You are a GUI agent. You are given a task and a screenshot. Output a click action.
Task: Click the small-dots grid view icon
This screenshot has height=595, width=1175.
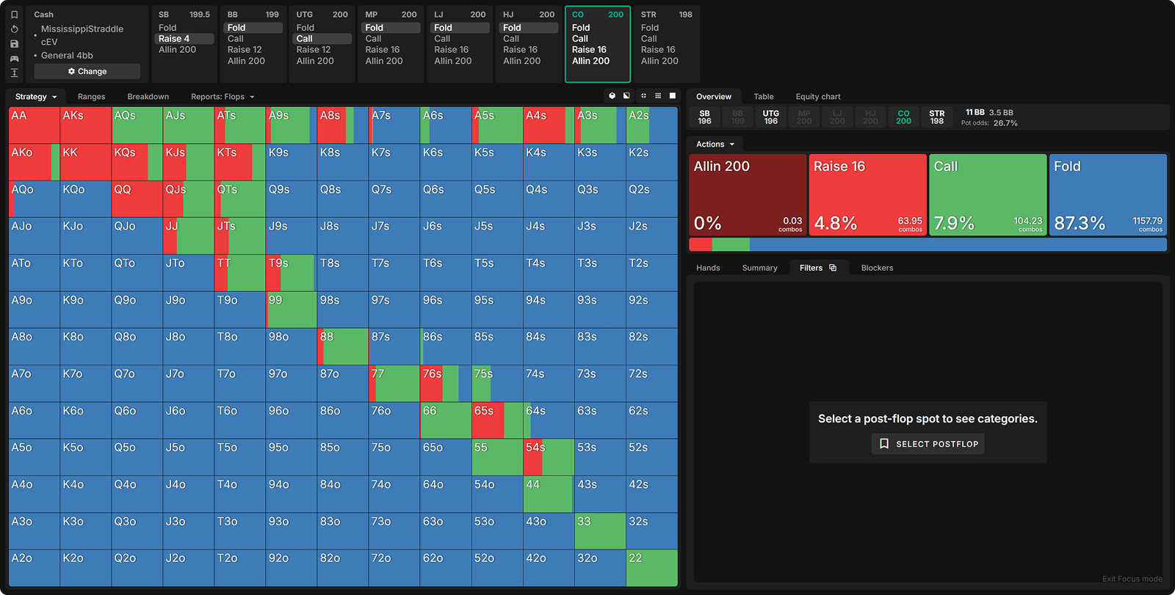tap(658, 96)
